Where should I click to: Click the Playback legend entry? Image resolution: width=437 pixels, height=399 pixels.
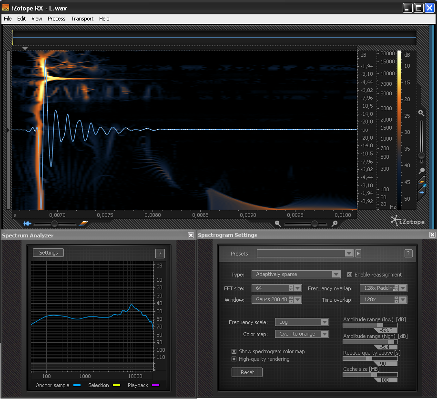point(143,385)
